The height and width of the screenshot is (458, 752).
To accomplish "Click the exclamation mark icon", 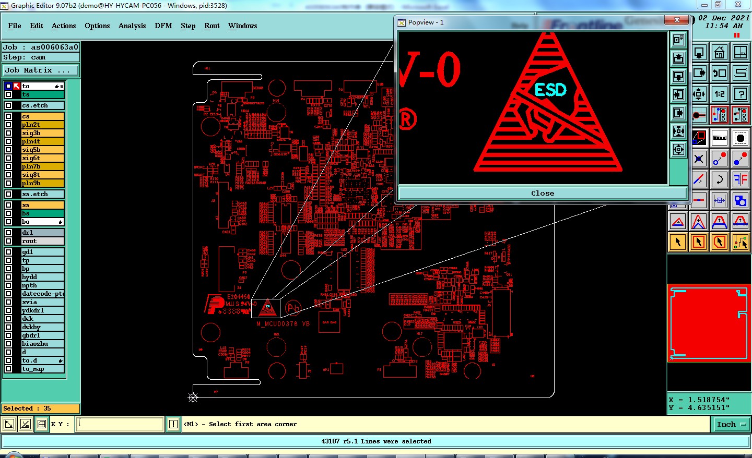I will (173, 424).
